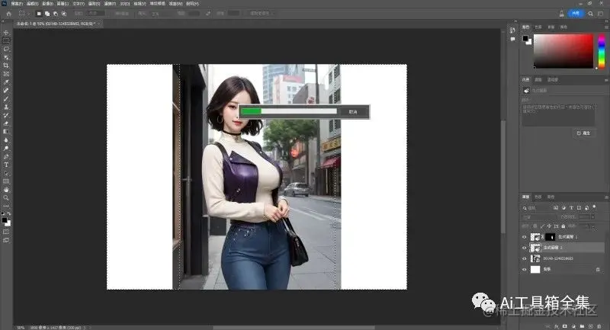Select the Rectangular Marquee tool
The image size is (610, 330).
pos(6,41)
